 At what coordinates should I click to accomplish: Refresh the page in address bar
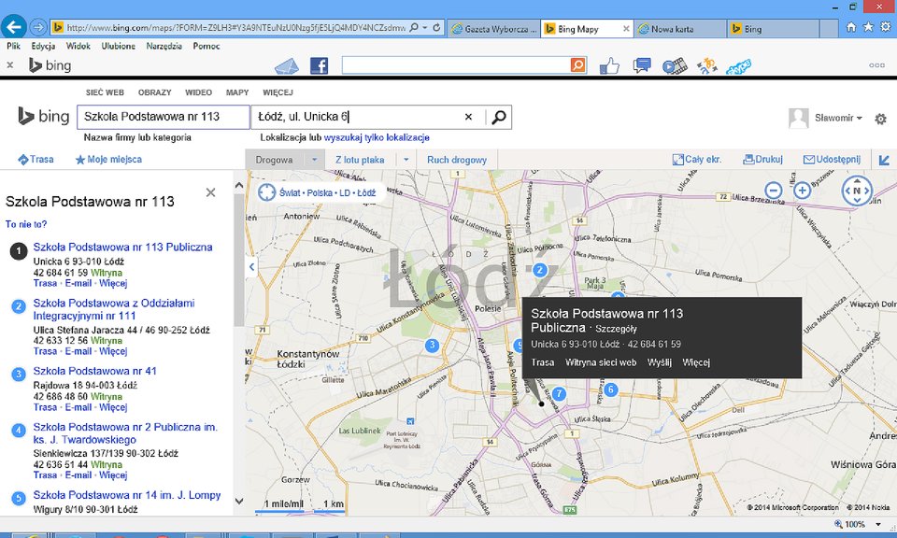pos(436,27)
